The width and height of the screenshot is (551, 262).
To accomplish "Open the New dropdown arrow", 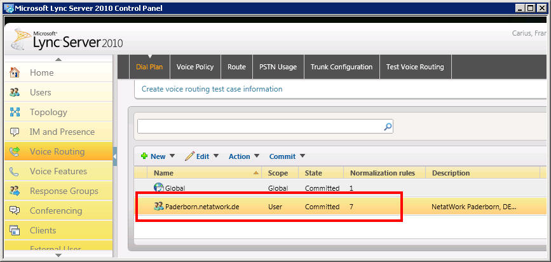I will (172, 156).
